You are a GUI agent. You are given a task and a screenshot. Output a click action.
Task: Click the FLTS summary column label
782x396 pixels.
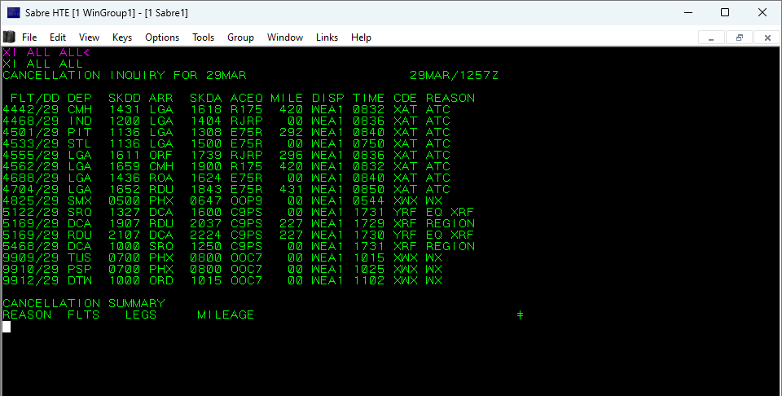pos(84,315)
